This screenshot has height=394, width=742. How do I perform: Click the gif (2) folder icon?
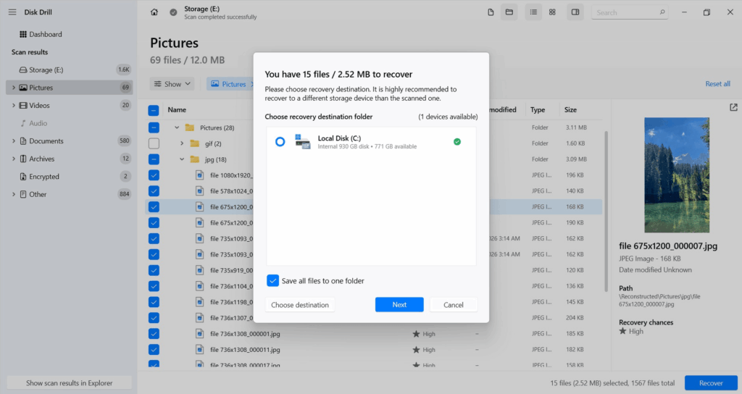tap(194, 143)
